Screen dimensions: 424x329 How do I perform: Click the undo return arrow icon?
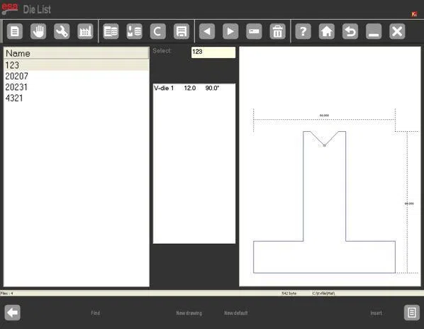click(350, 31)
